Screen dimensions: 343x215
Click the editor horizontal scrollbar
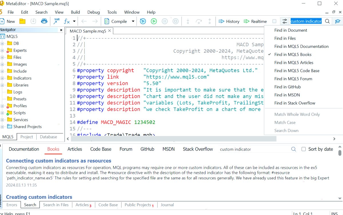point(174,139)
